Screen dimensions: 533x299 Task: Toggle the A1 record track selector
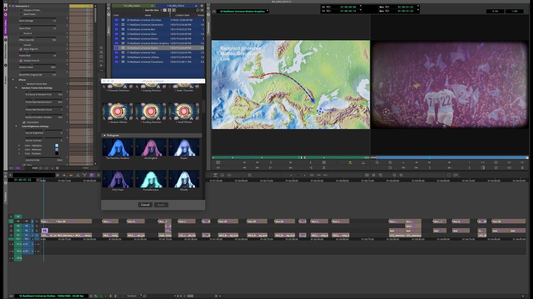pyautogui.click(x=26, y=244)
